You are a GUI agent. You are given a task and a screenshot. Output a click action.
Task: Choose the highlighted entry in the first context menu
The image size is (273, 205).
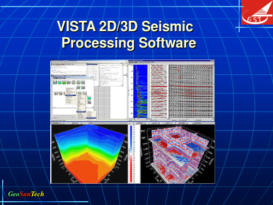coord(70,95)
